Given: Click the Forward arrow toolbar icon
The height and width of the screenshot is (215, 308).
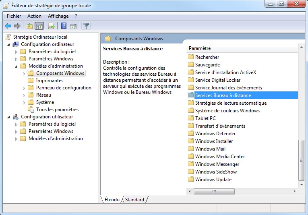Looking at the screenshot, I should click(17, 26).
